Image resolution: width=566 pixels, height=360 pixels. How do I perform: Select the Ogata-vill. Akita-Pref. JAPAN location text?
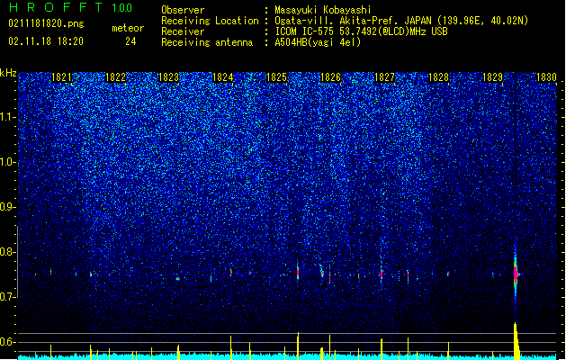pyautogui.click(x=401, y=21)
